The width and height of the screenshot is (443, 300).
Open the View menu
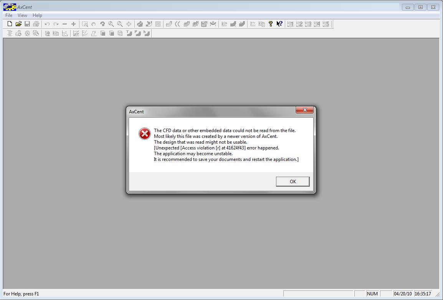22,15
